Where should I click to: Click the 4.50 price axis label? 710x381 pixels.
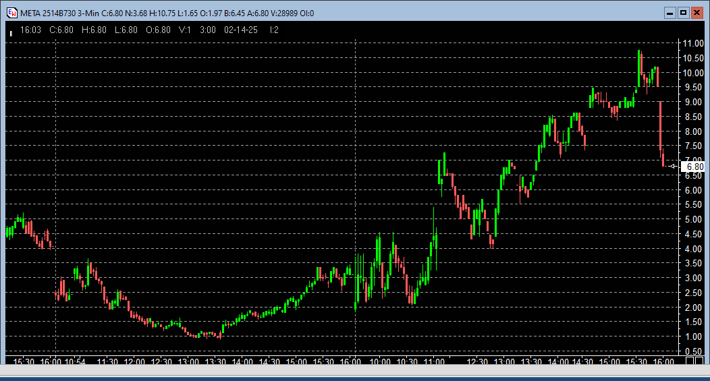(693, 234)
